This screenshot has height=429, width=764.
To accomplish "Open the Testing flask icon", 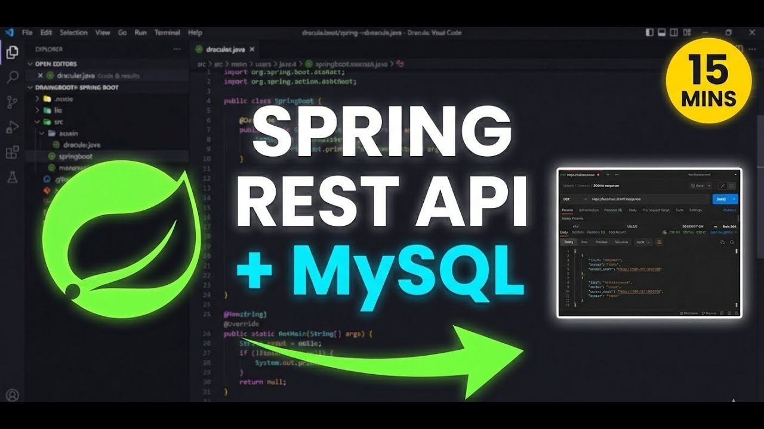I will pos(12,177).
